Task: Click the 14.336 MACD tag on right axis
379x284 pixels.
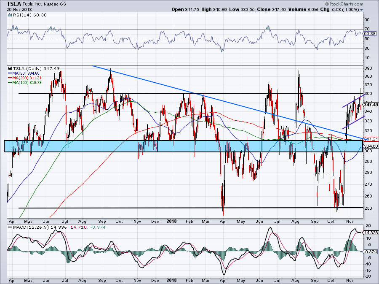Action: pyautogui.click(x=371, y=233)
